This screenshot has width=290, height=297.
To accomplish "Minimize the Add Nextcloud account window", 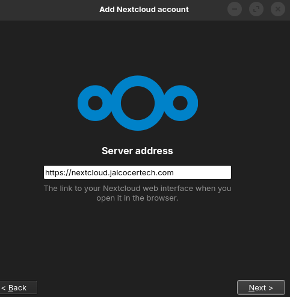I will pyautogui.click(x=235, y=9).
